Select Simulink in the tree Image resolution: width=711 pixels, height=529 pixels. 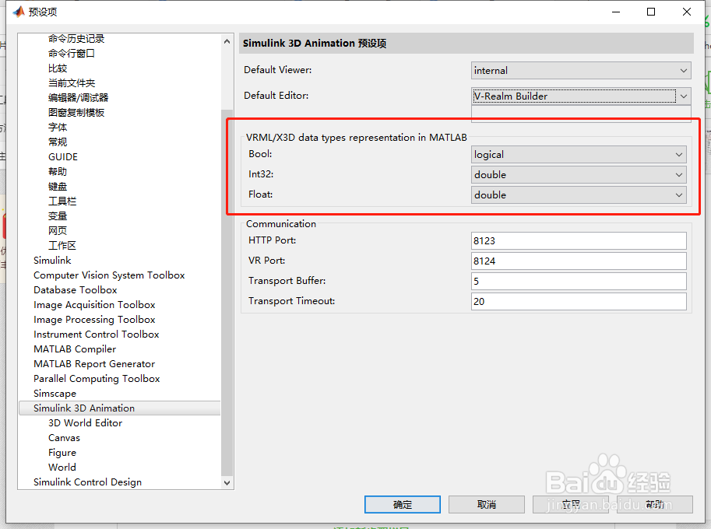click(x=52, y=261)
